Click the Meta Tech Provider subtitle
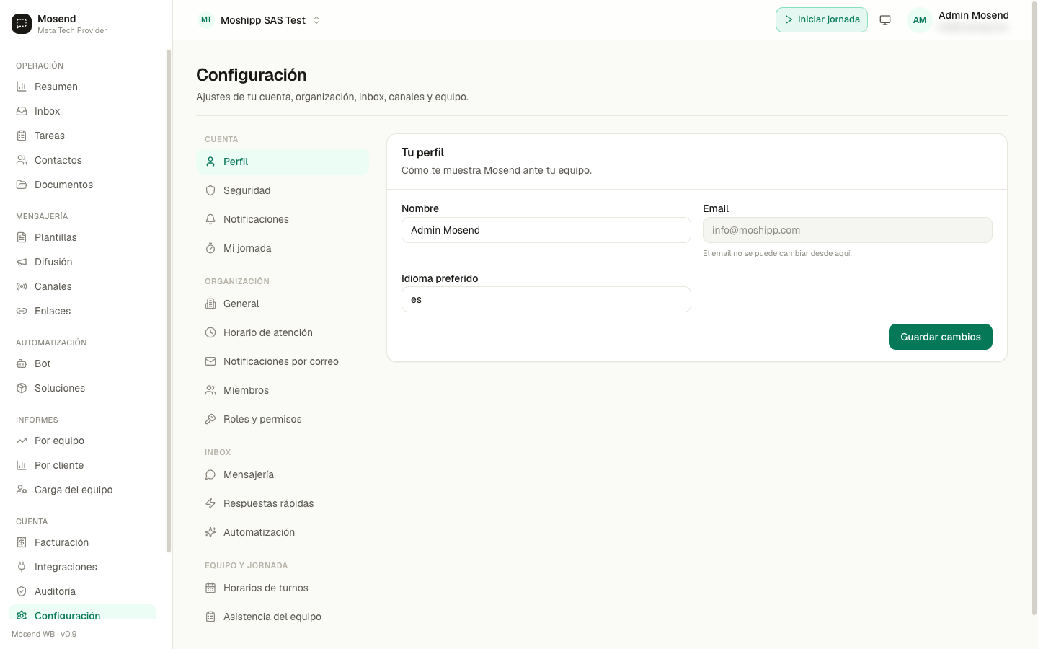The image size is (1038, 649). (72, 30)
